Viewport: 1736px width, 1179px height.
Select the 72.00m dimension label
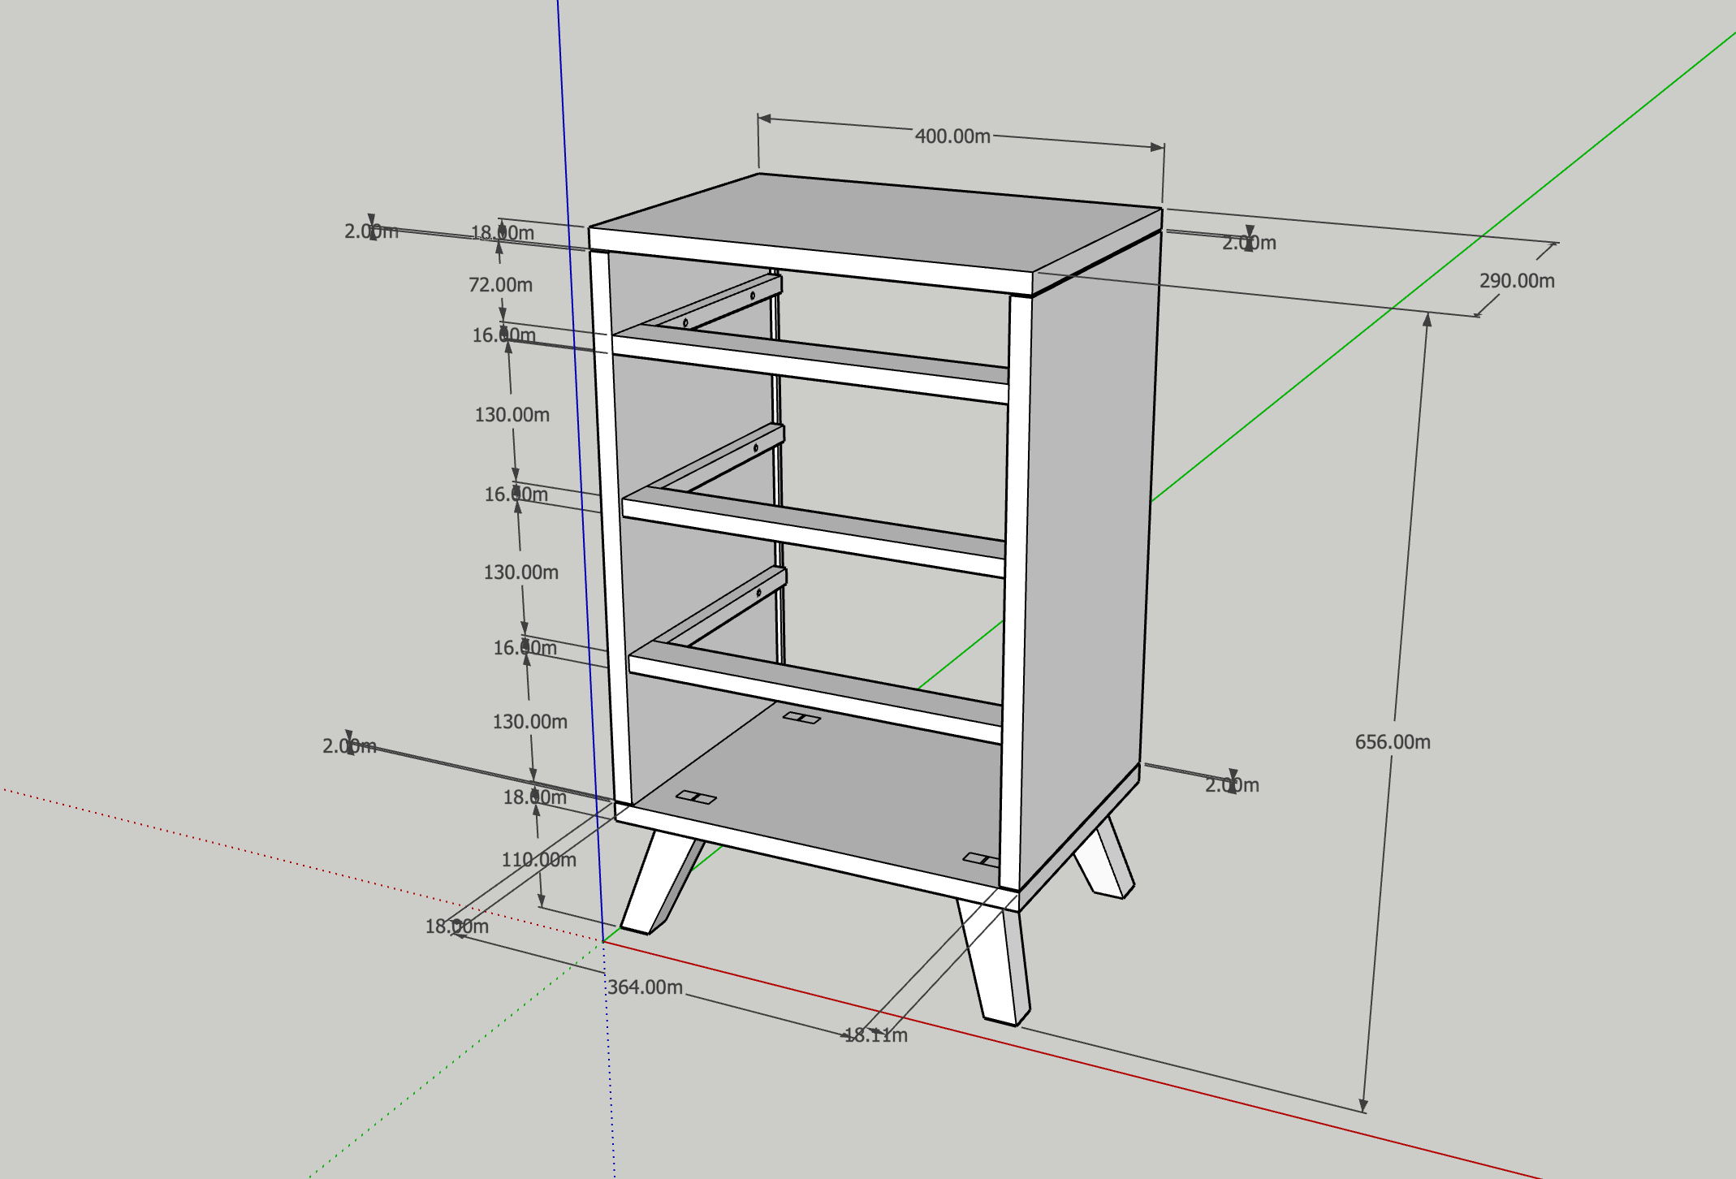(500, 285)
